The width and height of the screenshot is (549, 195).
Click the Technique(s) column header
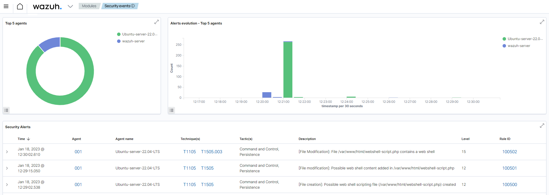190,139
